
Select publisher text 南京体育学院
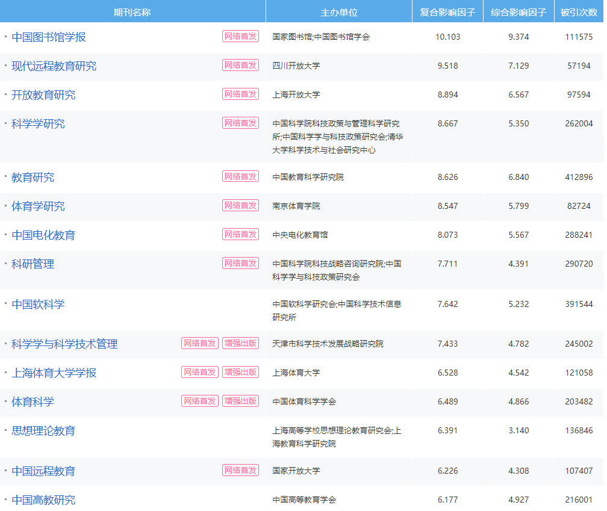pyautogui.click(x=296, y=206)
